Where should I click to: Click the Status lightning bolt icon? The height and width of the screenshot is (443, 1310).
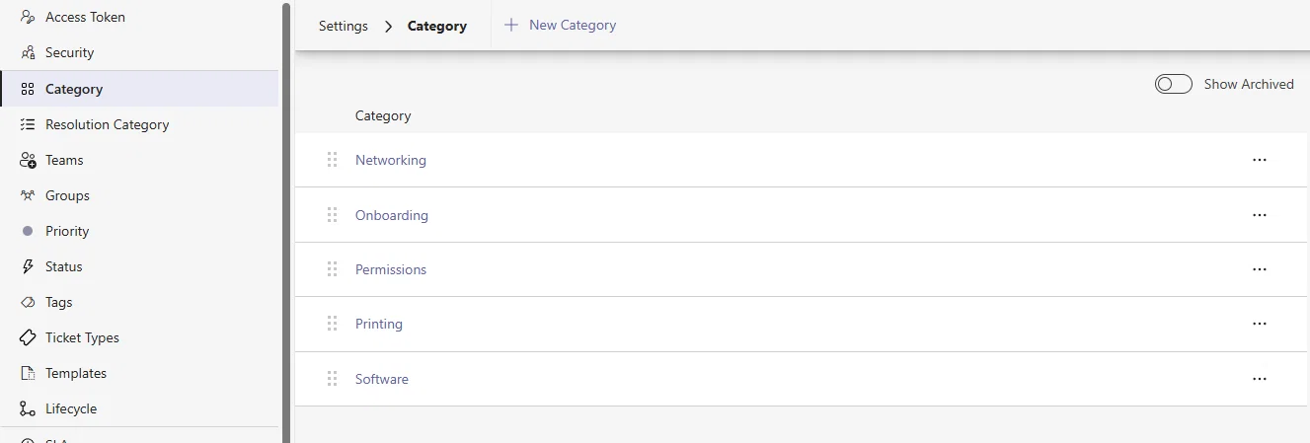(28, 266)
